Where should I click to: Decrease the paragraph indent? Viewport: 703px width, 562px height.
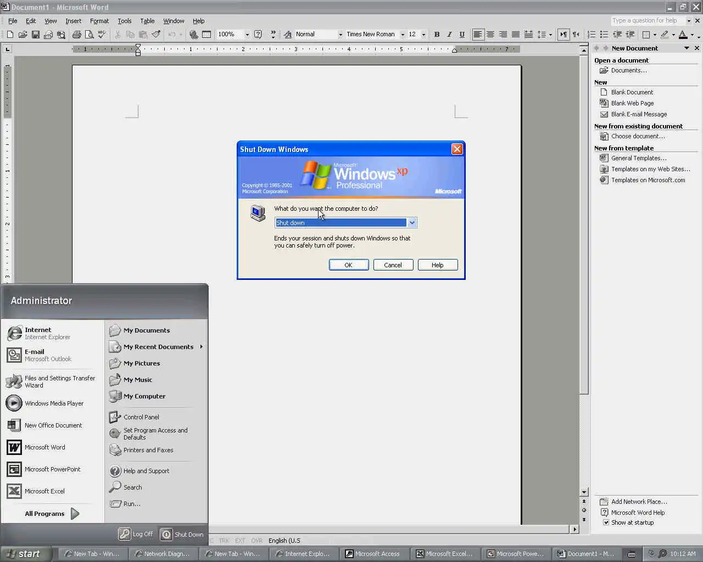click(x=617, y=34)
